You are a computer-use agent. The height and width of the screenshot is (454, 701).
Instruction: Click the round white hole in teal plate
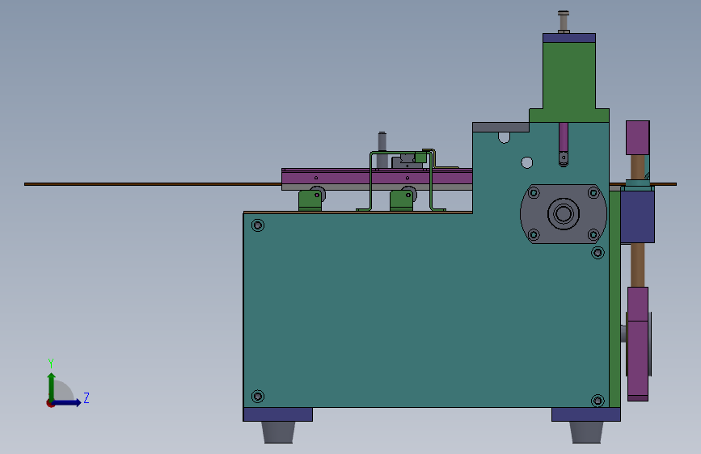pos(527,162)
